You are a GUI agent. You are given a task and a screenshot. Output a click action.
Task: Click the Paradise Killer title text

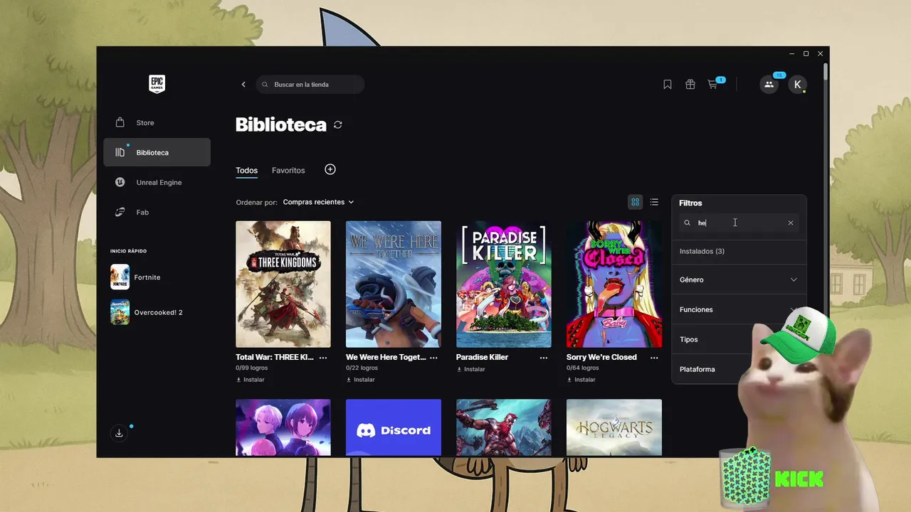[482, 357]
